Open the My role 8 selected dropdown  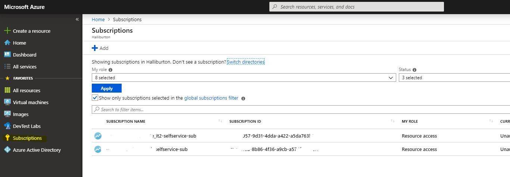click(x=244, y=78)
